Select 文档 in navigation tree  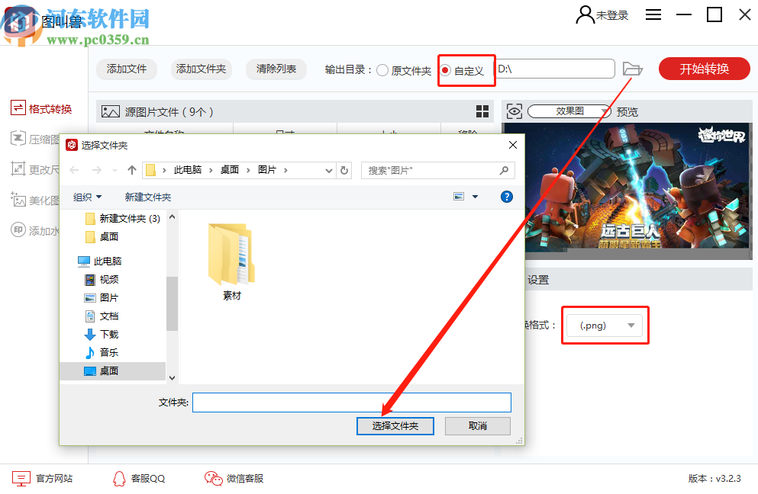(102, 316)
